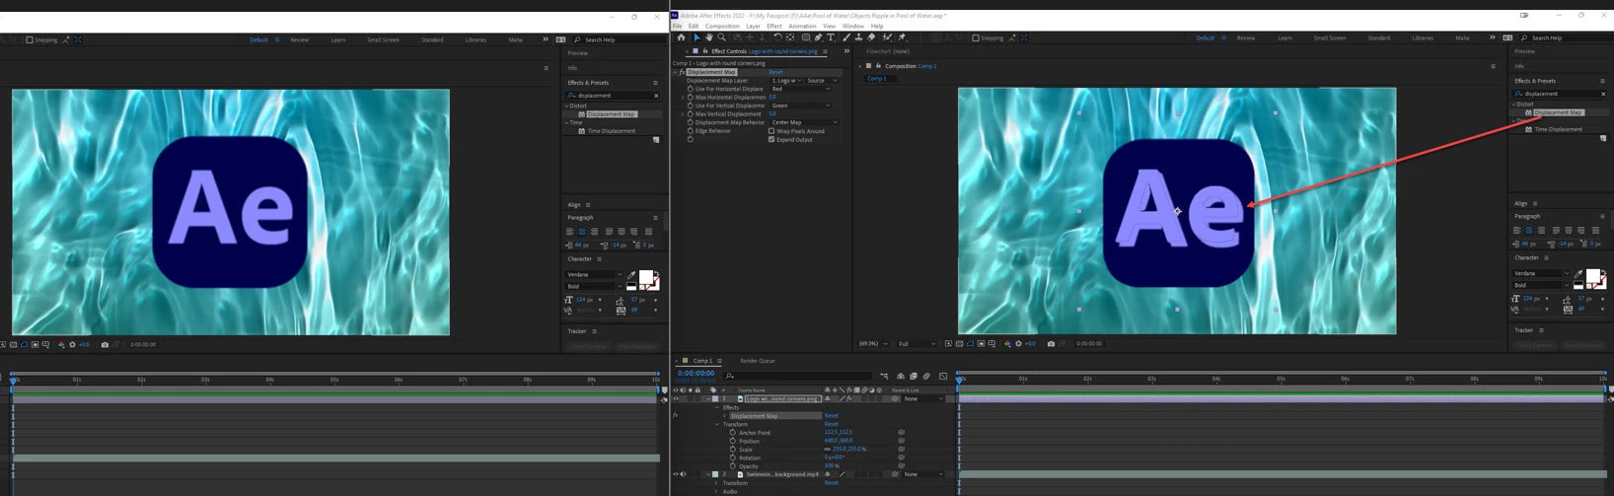
Task: Toggle Displacement Map fx switch in Effect Controls
Action: click(x=681, y=72)
